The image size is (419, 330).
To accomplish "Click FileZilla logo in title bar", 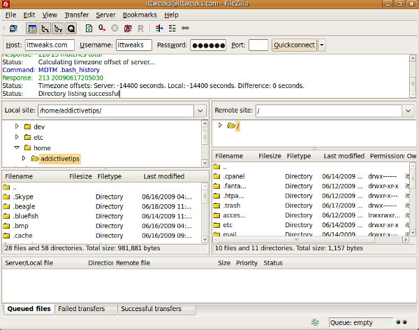I will point(6,3).
